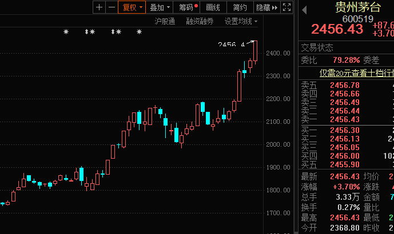The image size is (394, 234).
Task: Click the 交易状态 label
Action: tap(317, 47)
